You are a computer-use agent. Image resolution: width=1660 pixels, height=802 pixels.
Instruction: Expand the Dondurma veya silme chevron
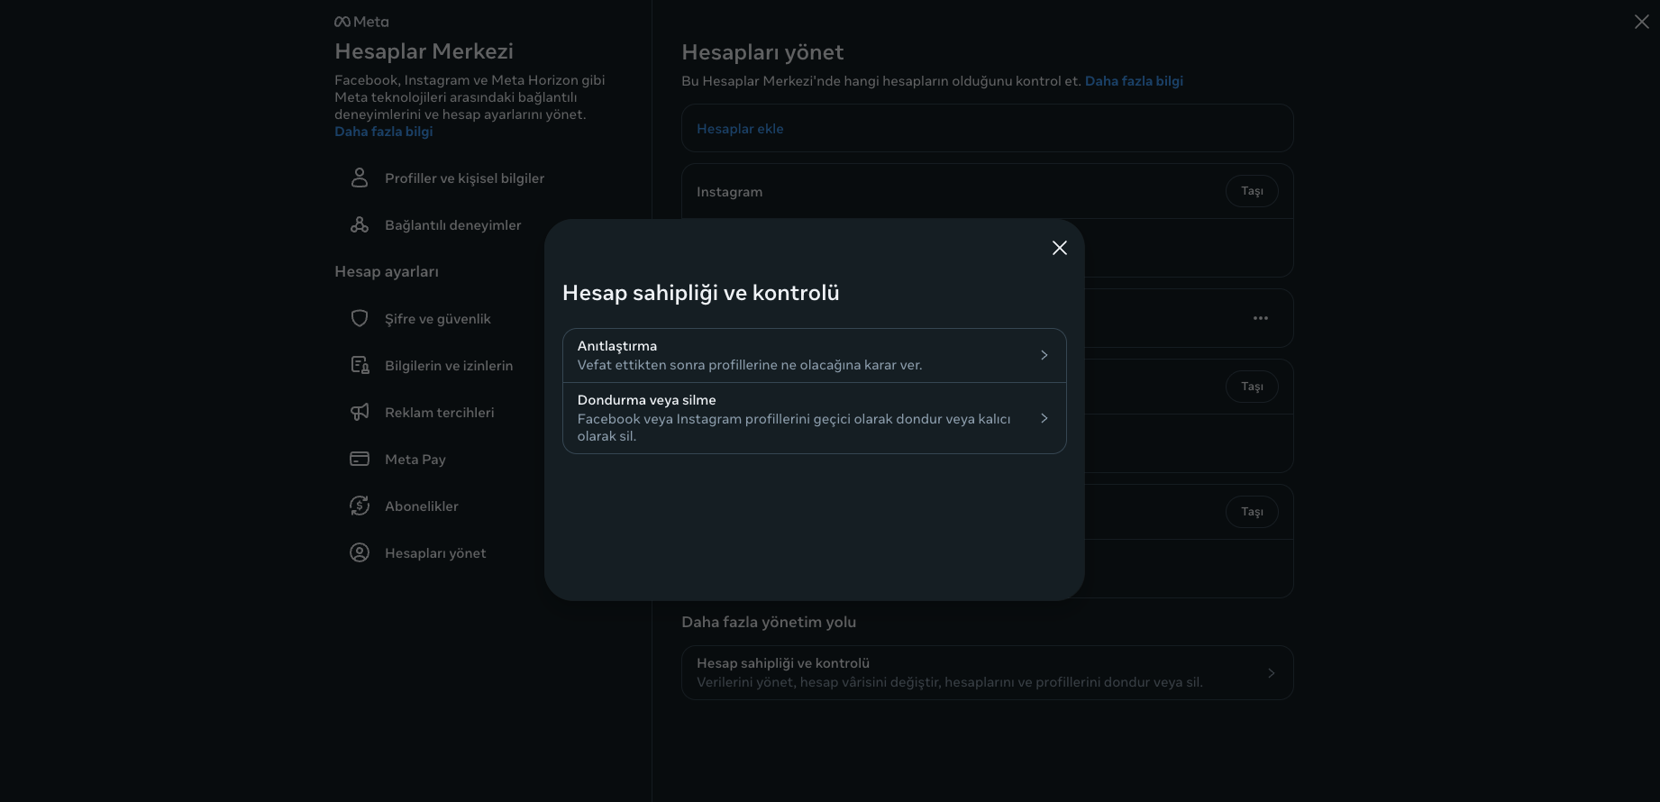click(1044, 418)
